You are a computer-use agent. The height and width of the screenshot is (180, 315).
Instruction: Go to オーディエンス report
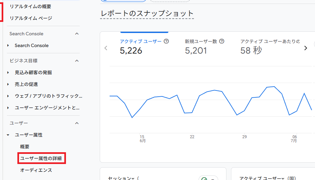36,170
